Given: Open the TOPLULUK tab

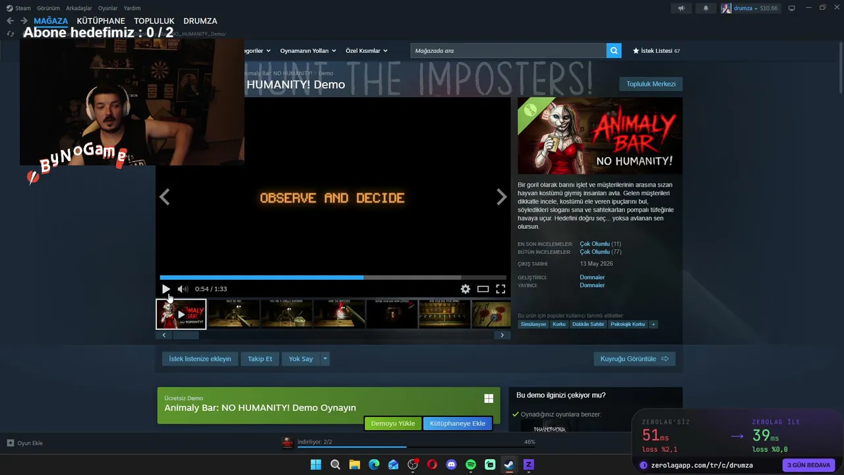Looking at the screenshot, I should point(154,21).
